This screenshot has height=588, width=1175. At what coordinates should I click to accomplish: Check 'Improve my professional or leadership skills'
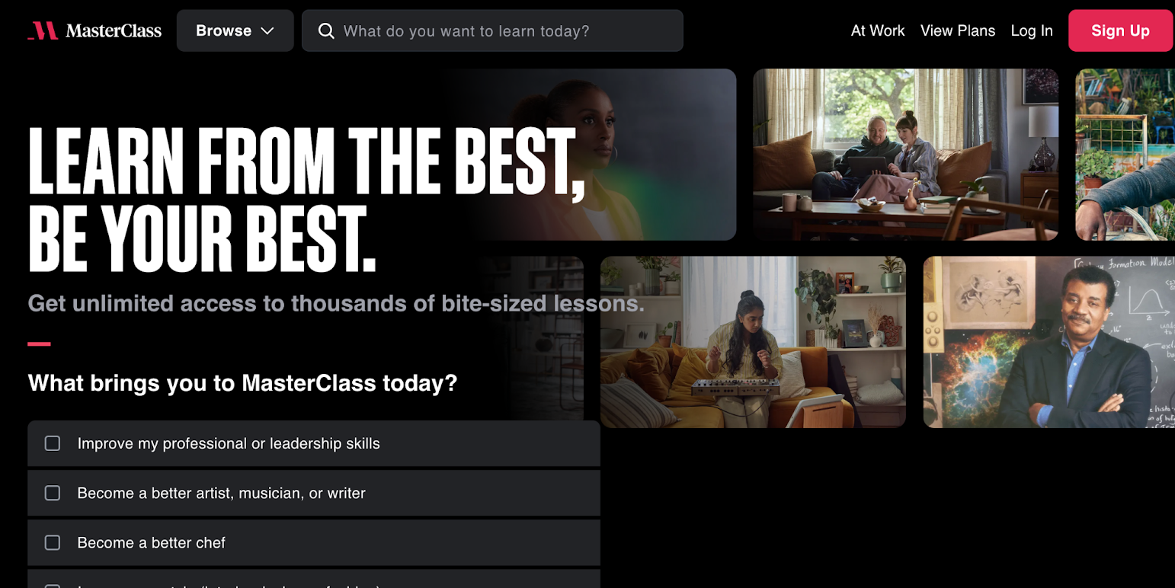click(53, 443)
